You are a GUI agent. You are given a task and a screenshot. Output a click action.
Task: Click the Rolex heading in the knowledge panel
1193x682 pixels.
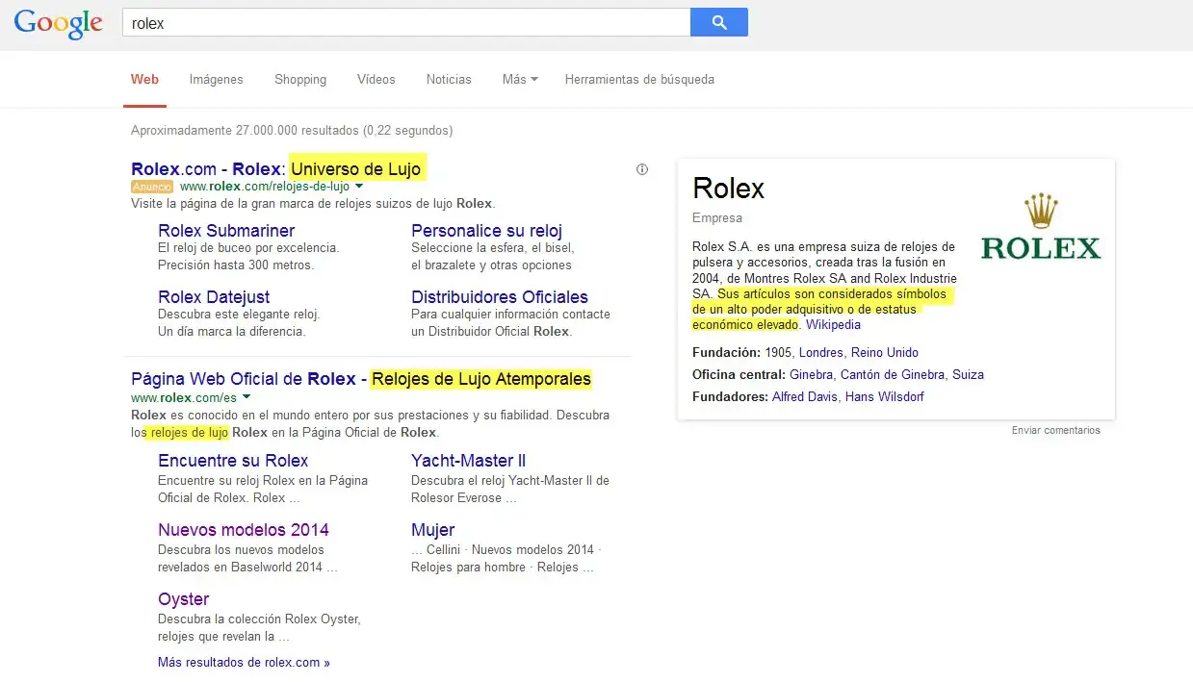(x=728, y=189)
